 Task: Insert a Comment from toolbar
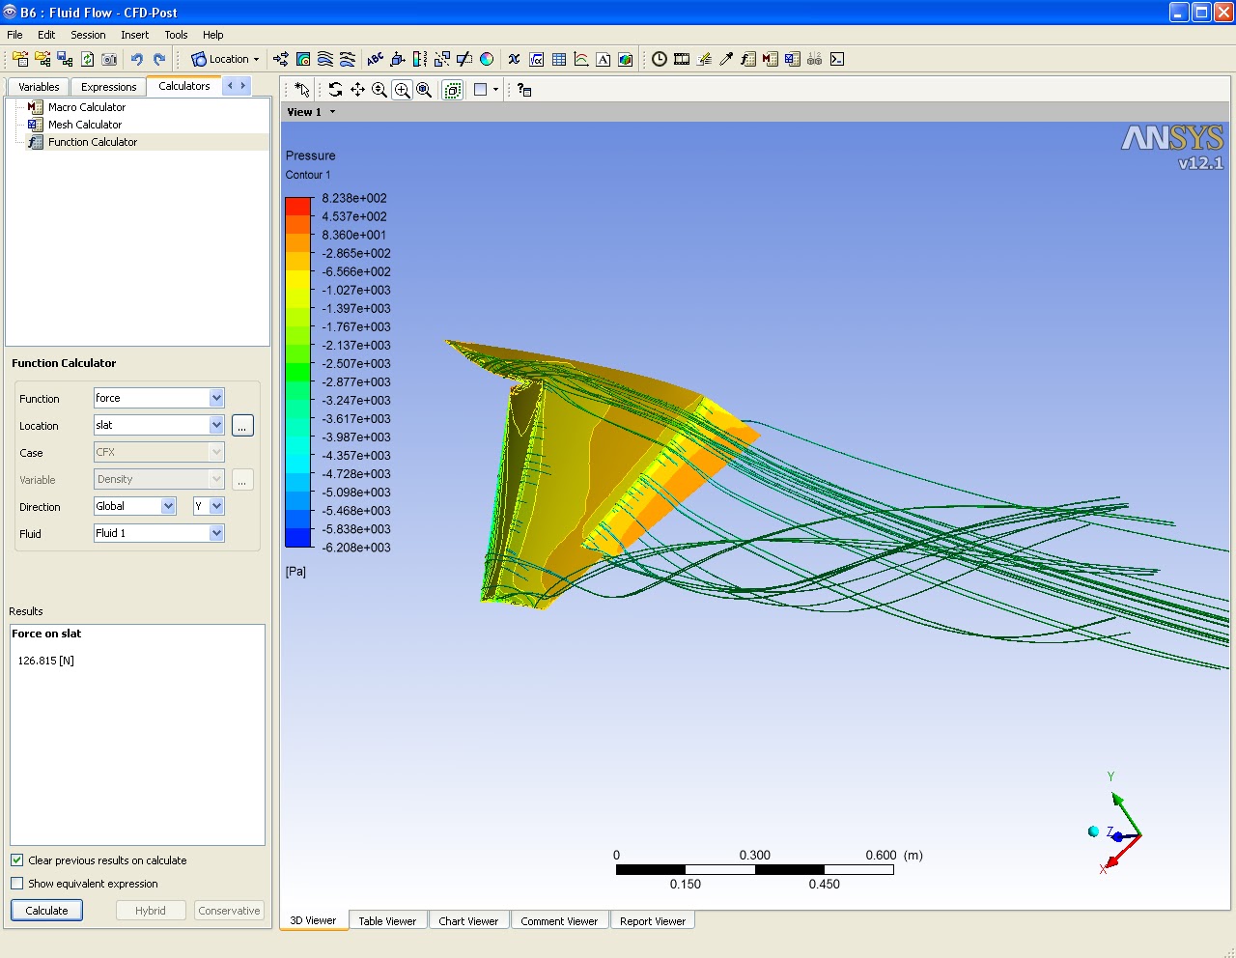coord(604,59)
